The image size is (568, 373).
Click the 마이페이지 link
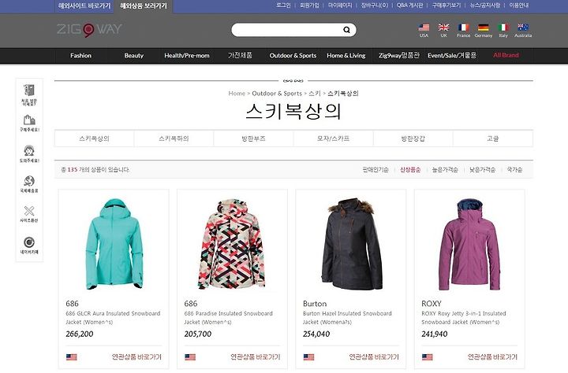(340, 6)
